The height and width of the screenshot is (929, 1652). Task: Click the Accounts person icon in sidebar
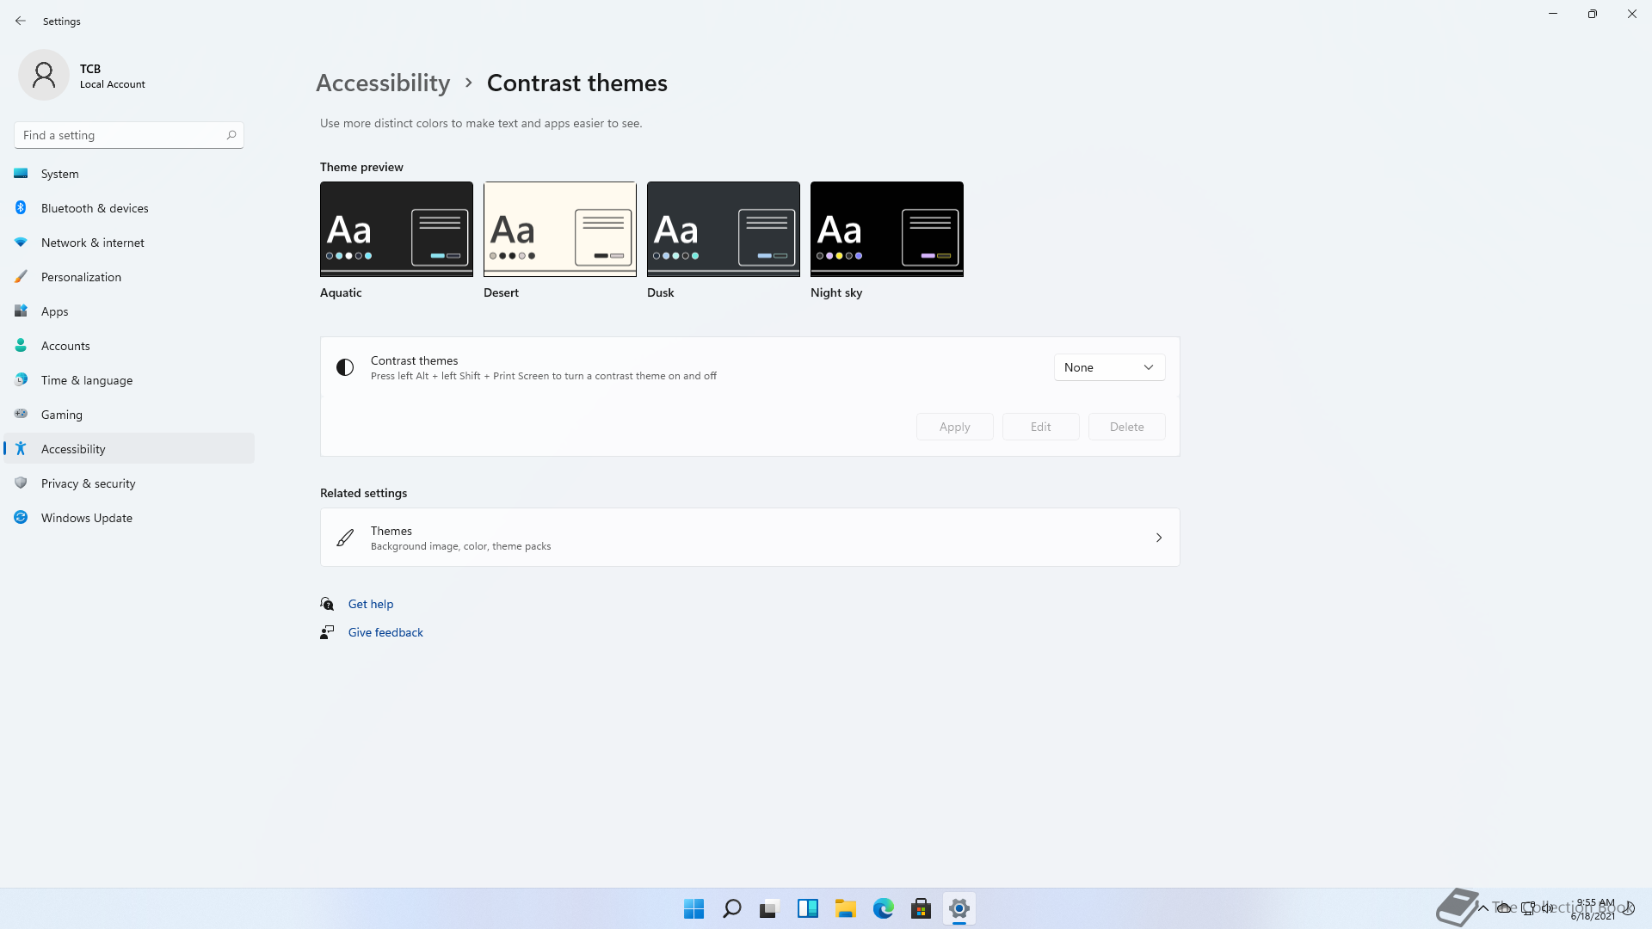[21, 346]
